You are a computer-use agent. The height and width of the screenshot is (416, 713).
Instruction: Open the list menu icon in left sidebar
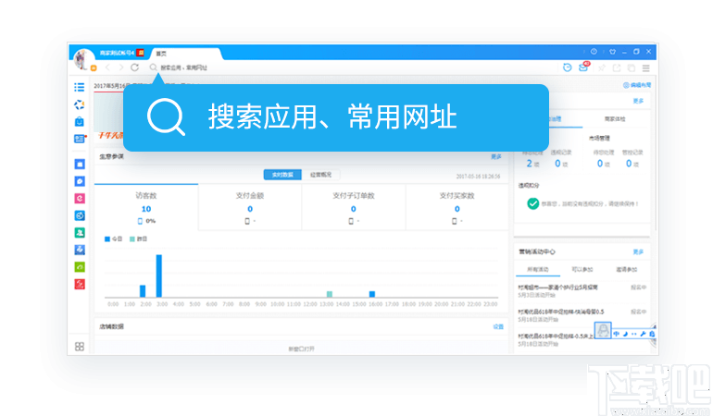80,87
